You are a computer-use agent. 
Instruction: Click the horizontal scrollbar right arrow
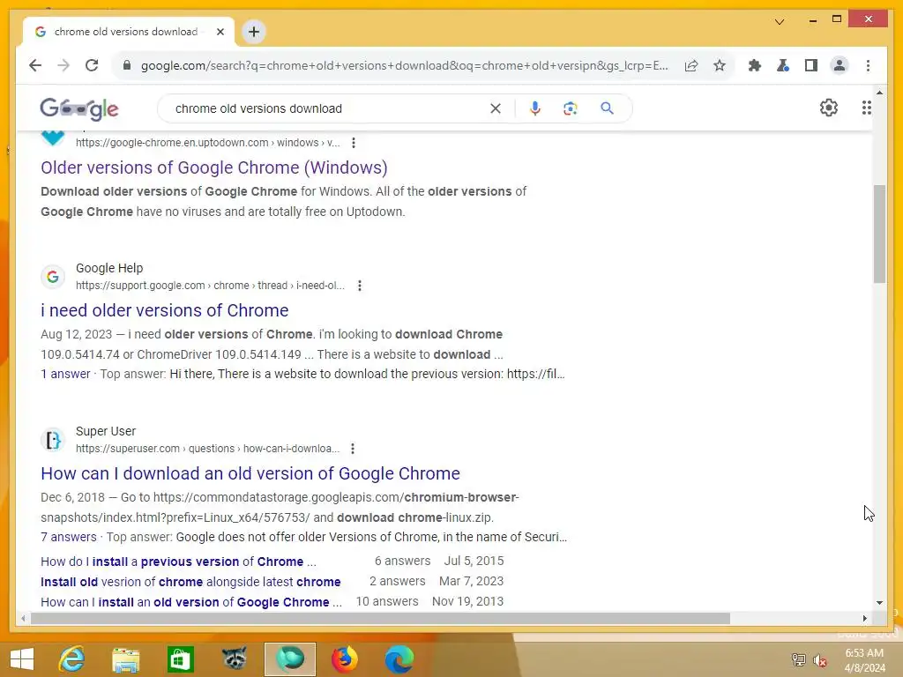[864, 618]
